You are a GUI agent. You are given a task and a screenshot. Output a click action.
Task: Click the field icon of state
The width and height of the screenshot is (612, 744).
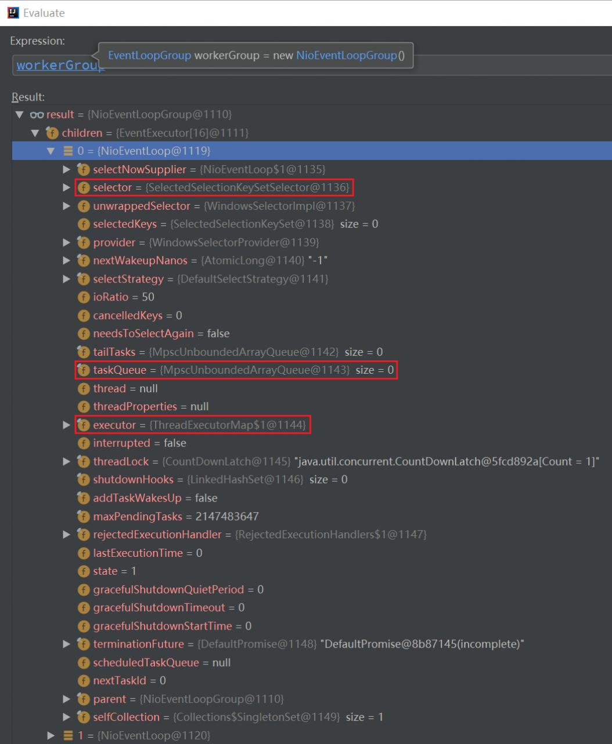tap(84, 571)
